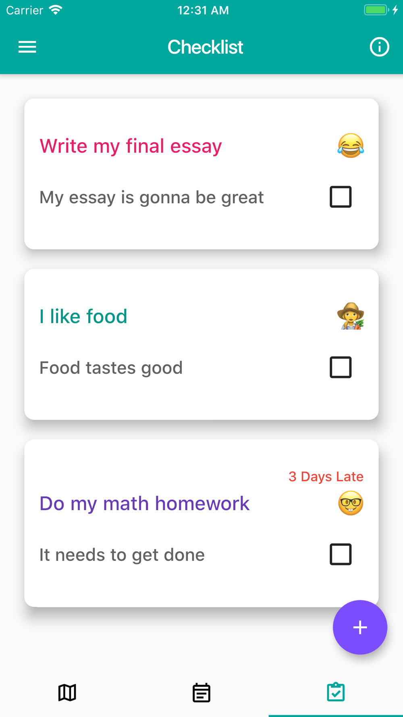Tap the info icon in header
Image resolution: width=403 pixels, height=717 pixels.
pyautogui.click(x=379, y=47)
